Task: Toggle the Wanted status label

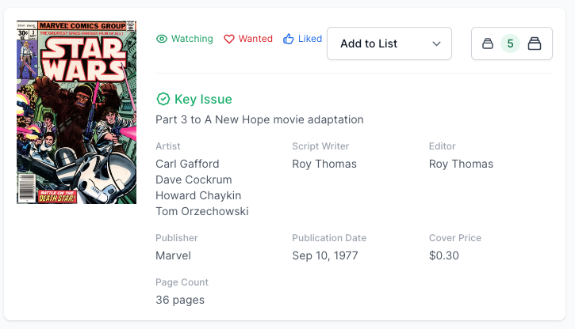Action: pyautogui.click(x=255, y=39)
